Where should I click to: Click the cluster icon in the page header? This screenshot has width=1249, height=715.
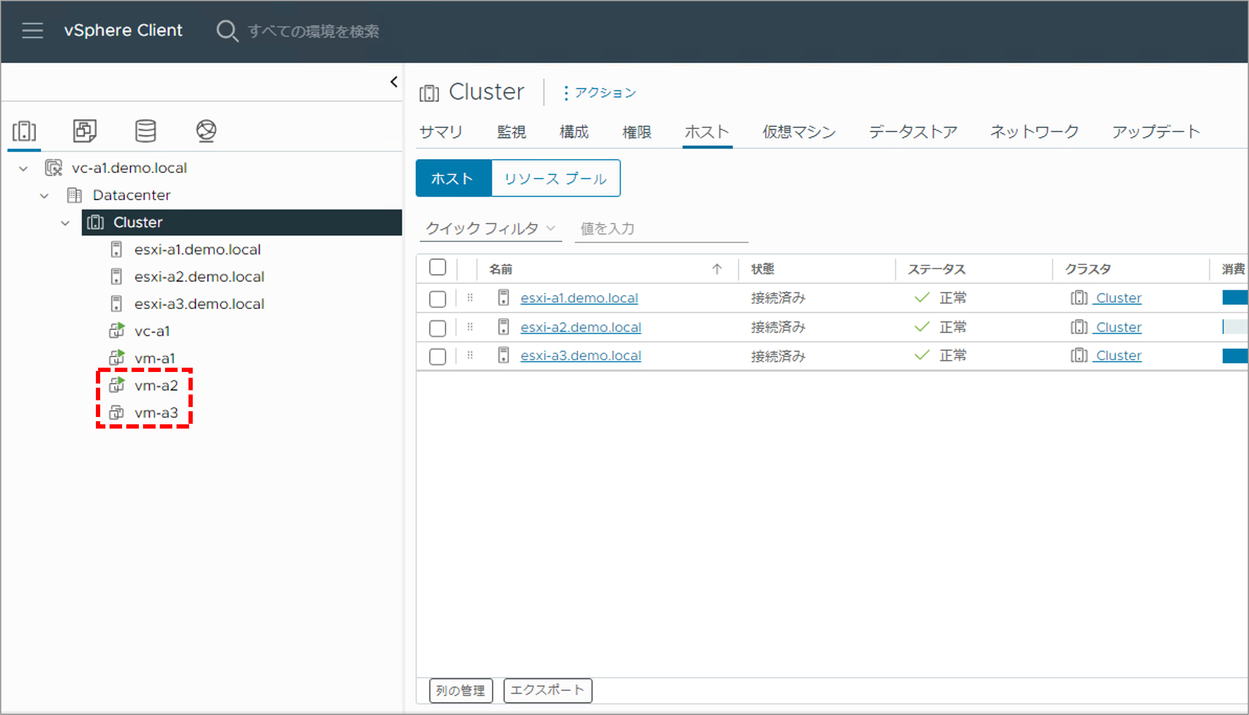point(429,93)
